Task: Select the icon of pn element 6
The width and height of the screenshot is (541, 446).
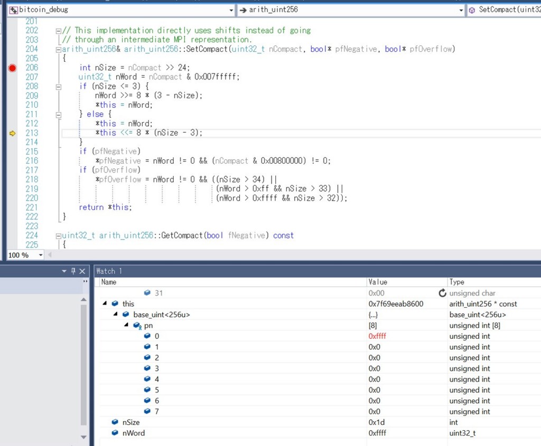Action: pos(147,400)
